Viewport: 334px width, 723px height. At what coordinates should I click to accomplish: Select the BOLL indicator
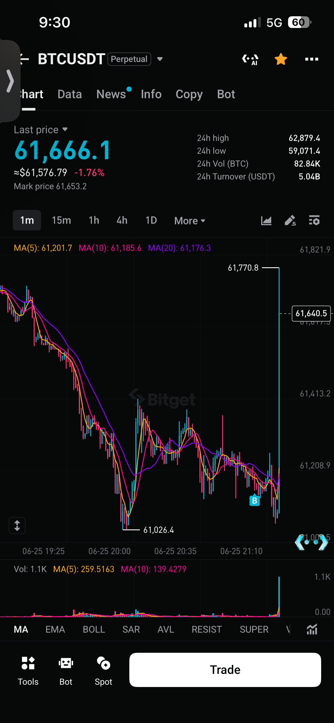click(x=94, y=629)
